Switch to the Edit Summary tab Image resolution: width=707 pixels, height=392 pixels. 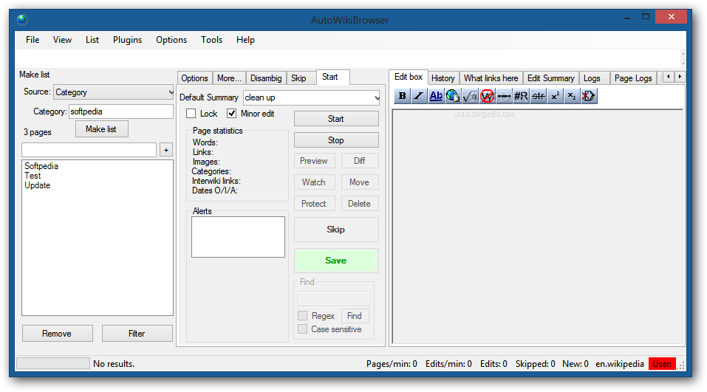[x=551, y=78]
